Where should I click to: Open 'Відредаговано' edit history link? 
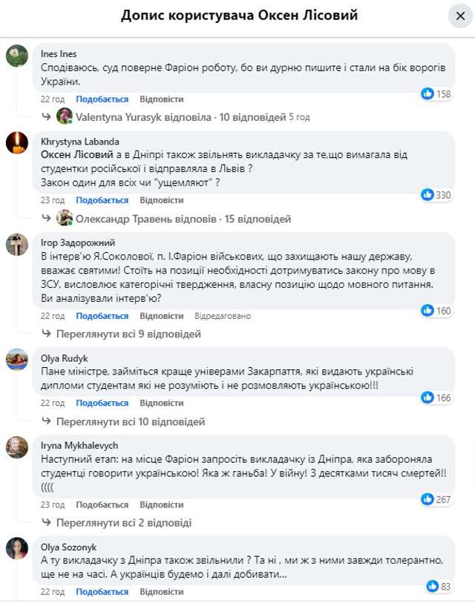click(223, 316)
